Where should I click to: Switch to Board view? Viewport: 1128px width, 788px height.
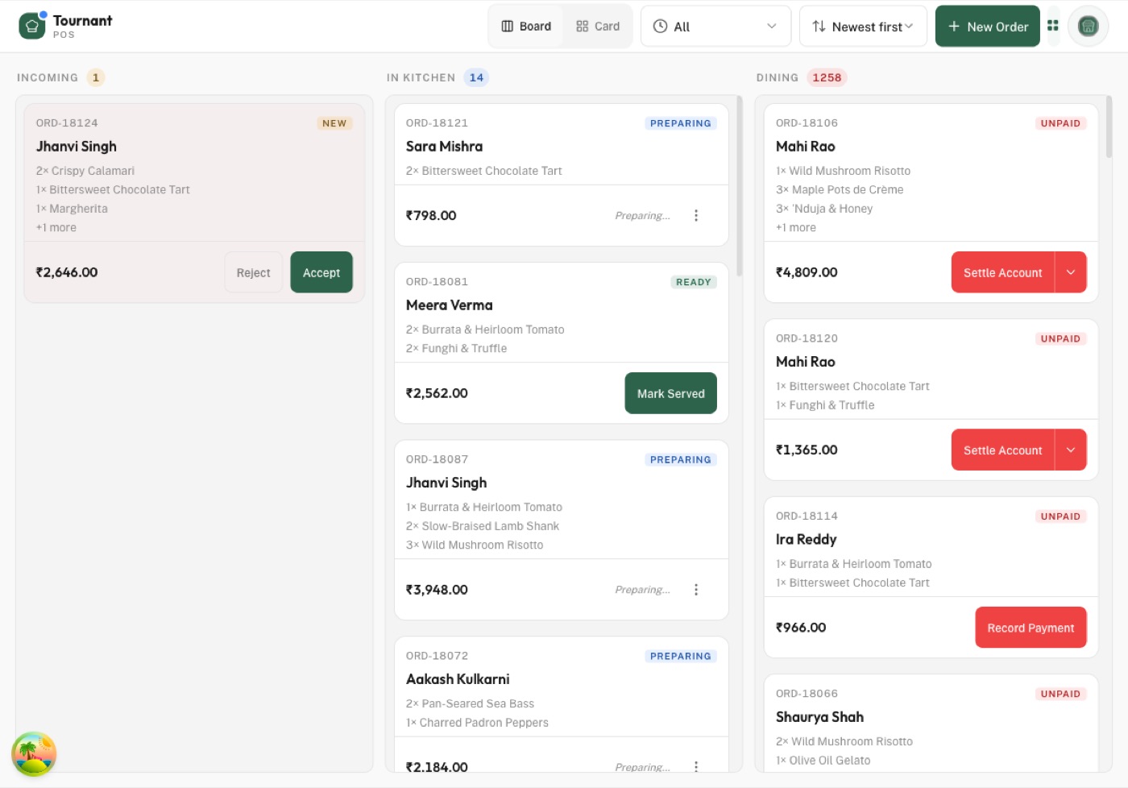click(x=526, y=27)
